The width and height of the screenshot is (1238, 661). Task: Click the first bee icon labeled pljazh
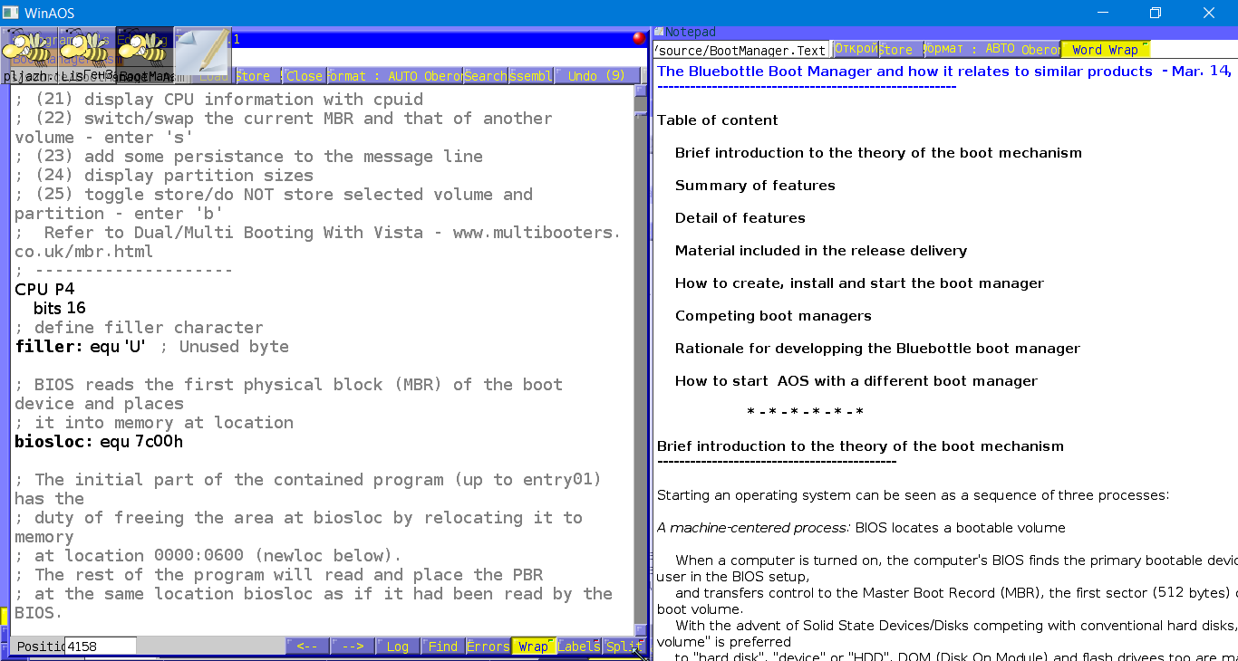click(29, 54)
